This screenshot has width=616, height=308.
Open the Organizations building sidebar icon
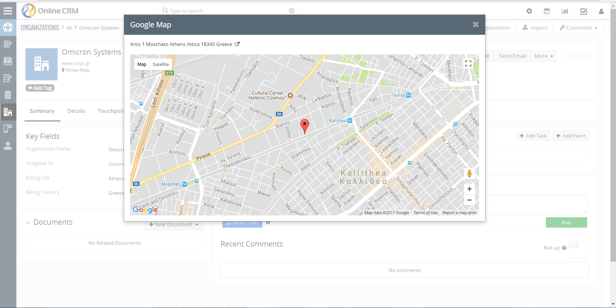(x=8, y=112)
